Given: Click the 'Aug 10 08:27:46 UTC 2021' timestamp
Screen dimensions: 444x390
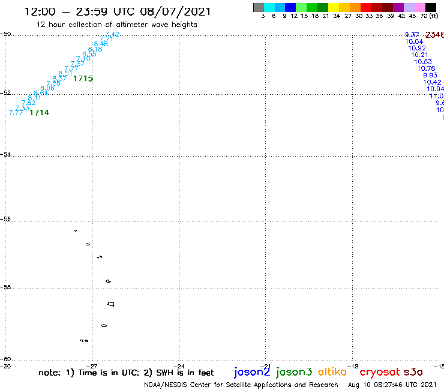Looking at the screenshot, I should (x=392, y=385).
